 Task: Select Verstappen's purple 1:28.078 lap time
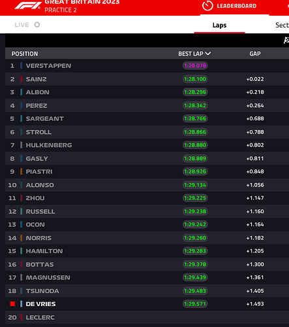pos(195,65)
